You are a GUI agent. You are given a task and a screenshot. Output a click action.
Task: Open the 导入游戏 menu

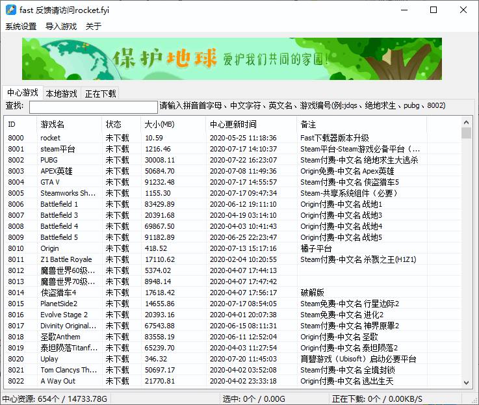coord(61,26)
